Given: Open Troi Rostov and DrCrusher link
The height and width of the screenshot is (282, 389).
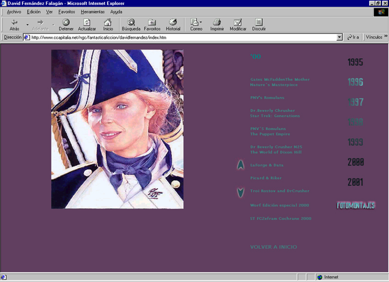Looking at the screenshot, I should [x=280, y=191].
